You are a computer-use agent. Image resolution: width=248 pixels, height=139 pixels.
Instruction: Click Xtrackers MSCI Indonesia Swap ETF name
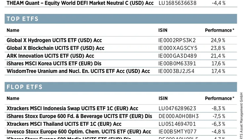pyautogui.click(x=72, y=108)
